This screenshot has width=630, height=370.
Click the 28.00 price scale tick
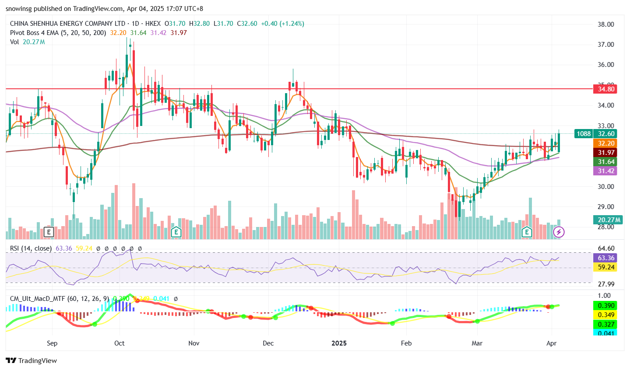point(606,227)
